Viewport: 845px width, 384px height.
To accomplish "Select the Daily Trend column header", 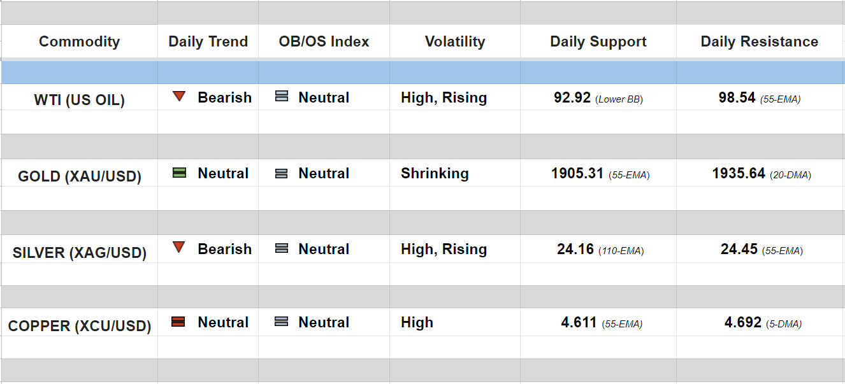I will click(x=208, y=41).
